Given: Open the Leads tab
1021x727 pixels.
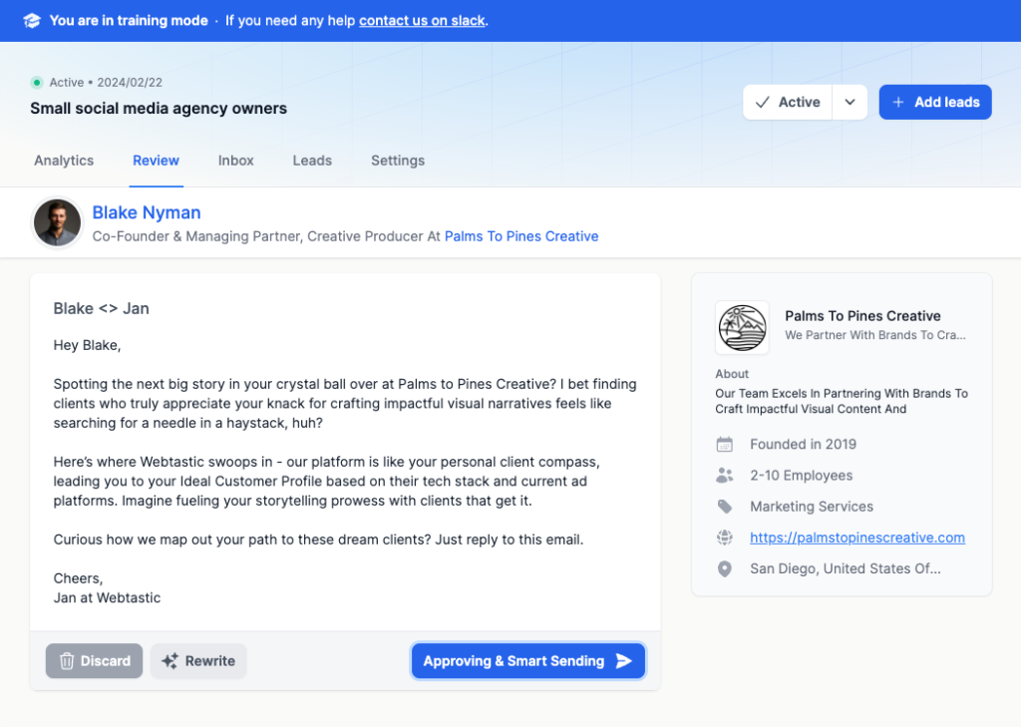Looking at the screenshot, I should tap(311, 161).
